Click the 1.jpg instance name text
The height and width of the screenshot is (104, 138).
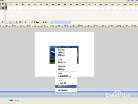pyautogui.click(x=17, y=100)
